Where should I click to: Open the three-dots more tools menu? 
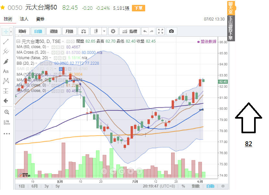click(x=7, y=134)
